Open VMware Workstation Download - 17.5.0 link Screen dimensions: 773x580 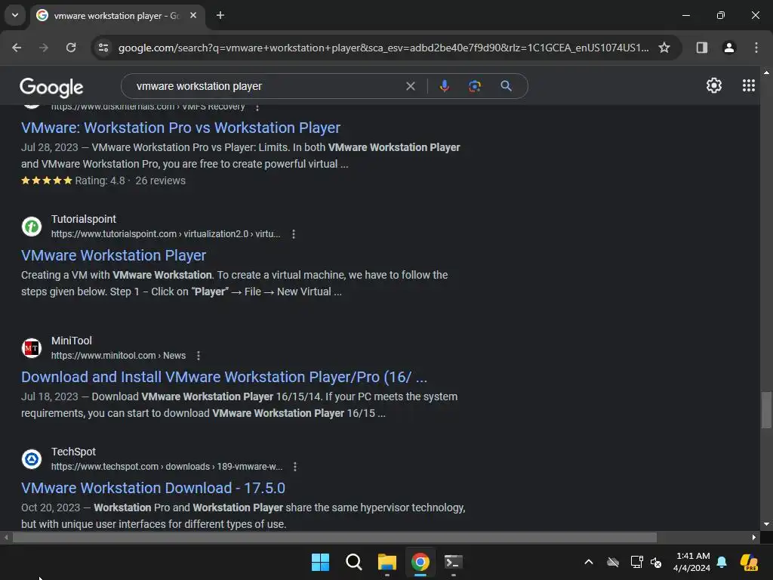(x=152, y=489)
